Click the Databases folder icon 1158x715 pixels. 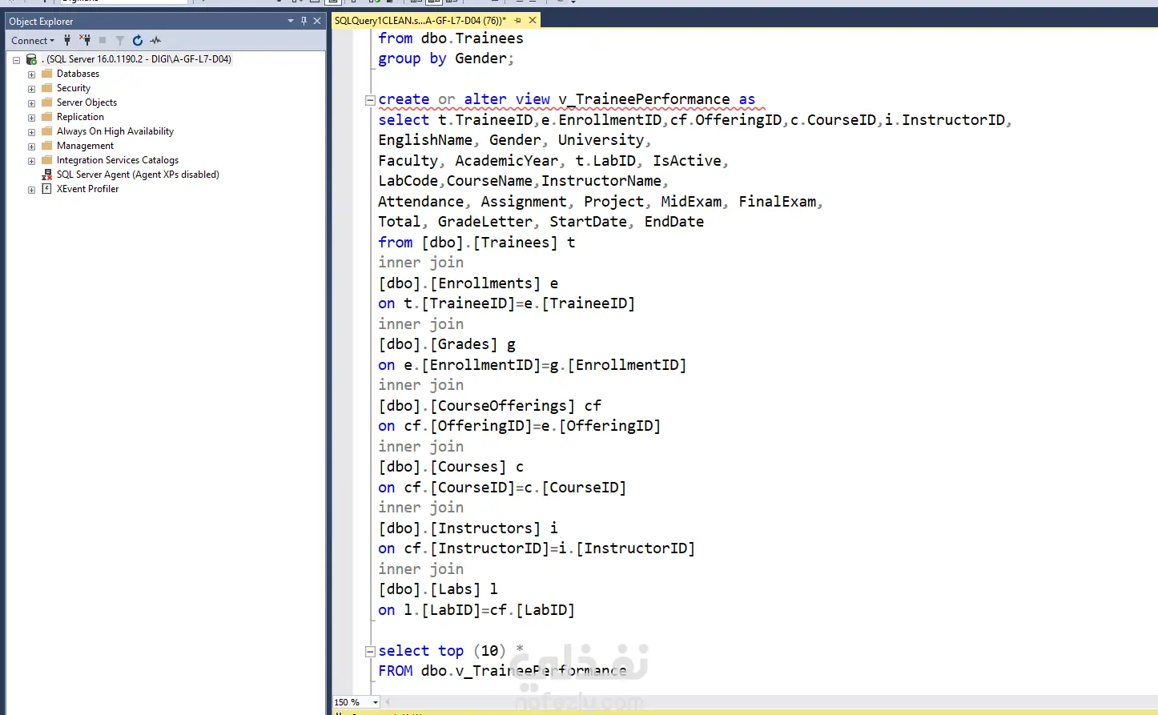click(46, 74)
